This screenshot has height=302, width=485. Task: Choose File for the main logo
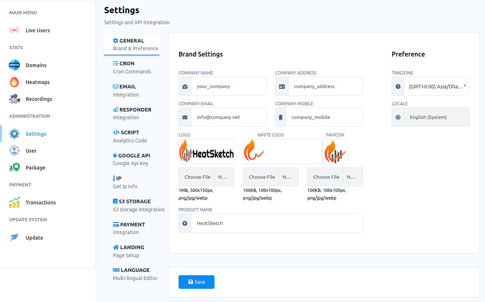pyautogui.click(x=197, y=177)
